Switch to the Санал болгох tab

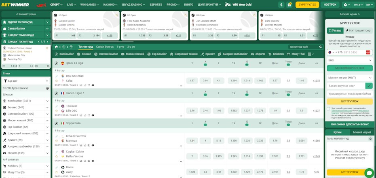(x=105, y=47)
